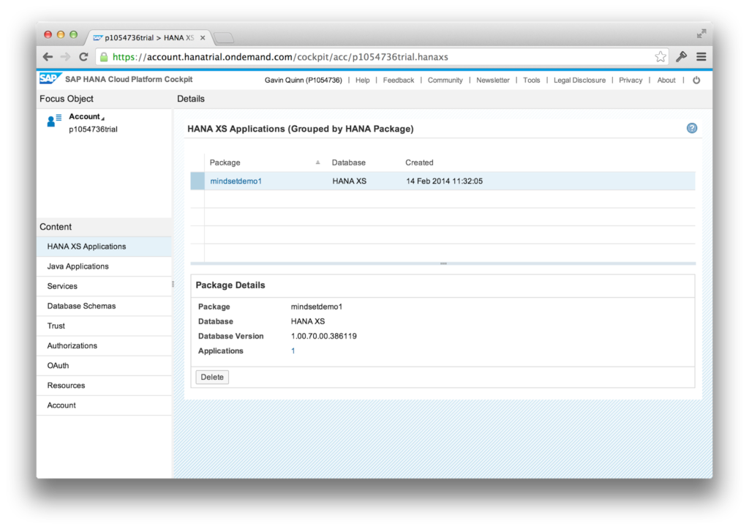Close the p1054736trial browser tab
This screenshot has height=529, width=749.
(203, 38)
